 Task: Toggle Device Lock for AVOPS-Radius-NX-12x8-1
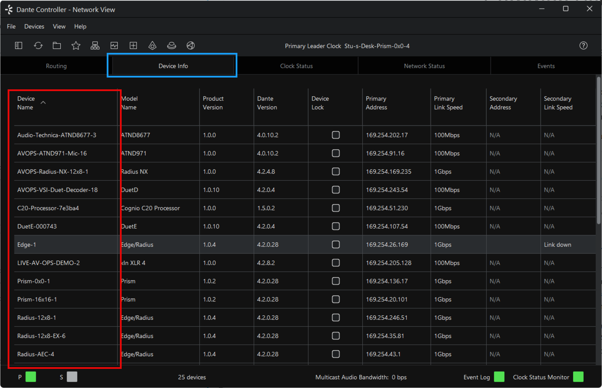(x=336, y=171)
